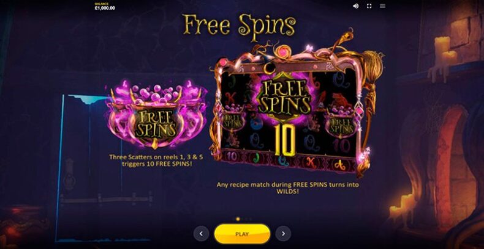
Task: Click the golden Free Spins page title
Action: 240,26
